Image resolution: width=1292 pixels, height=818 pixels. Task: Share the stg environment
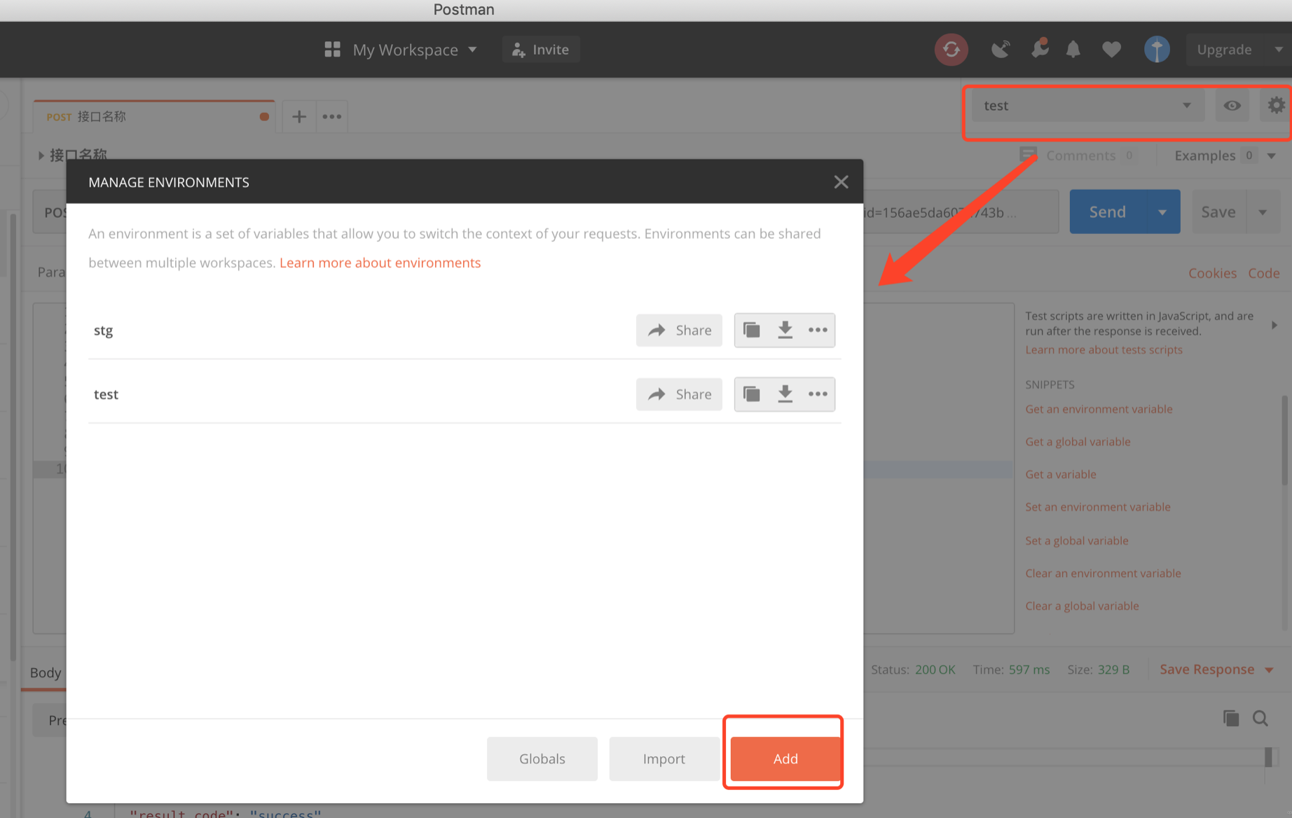pos(679,330)
